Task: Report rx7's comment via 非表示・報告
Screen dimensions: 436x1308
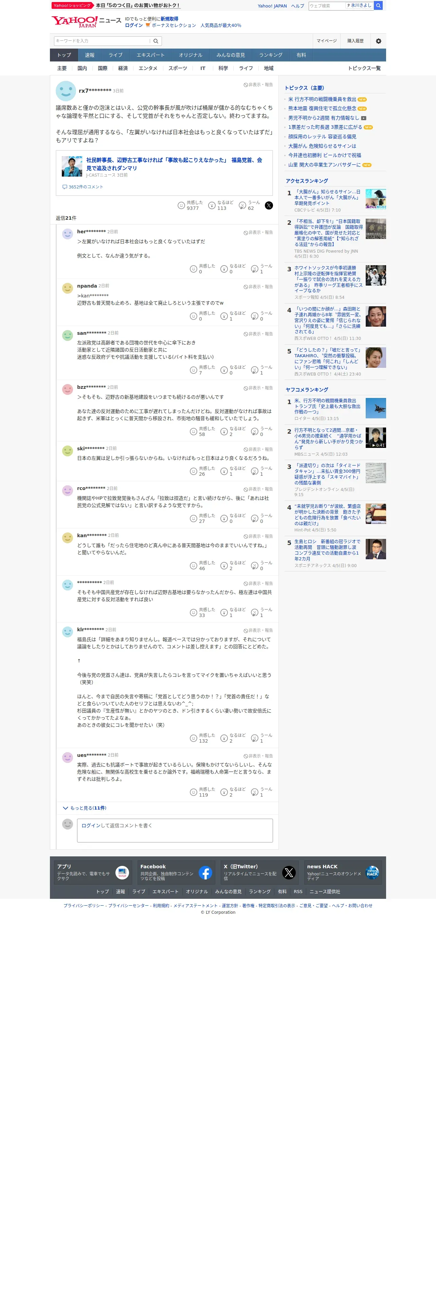Action: pos(258,85)
